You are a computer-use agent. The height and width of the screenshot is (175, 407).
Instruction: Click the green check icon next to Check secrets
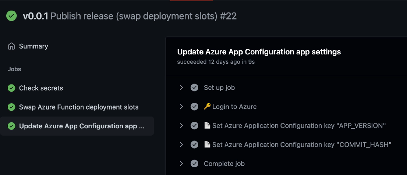(11, 88)
